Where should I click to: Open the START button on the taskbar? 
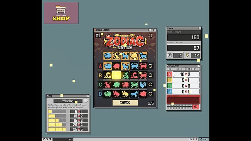click(204, 139)
